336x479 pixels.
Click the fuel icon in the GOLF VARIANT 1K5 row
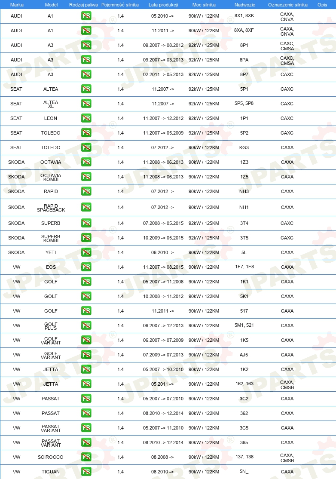86,340
